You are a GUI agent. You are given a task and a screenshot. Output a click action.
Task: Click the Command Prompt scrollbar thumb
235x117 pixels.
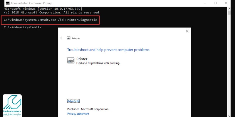[229, 12]
